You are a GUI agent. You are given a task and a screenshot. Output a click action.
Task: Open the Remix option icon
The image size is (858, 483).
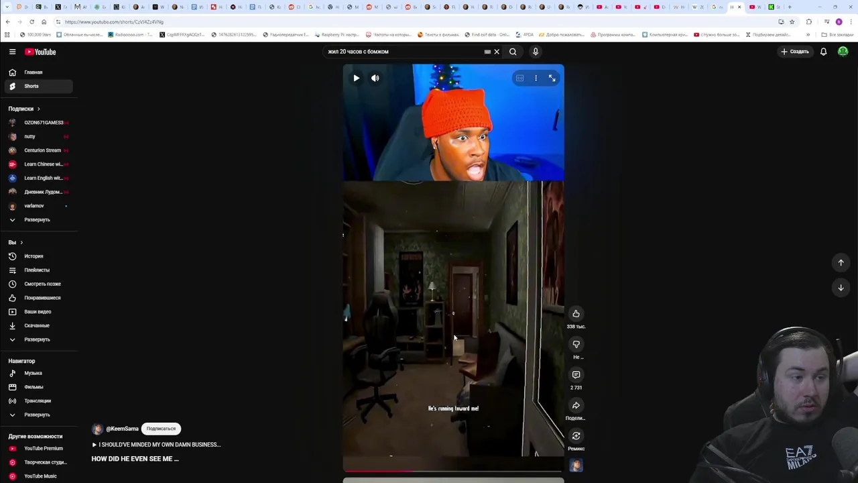(x=576, y=436)
